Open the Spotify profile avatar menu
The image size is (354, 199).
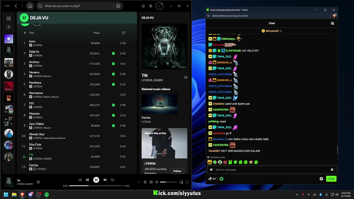pos(160,6)
